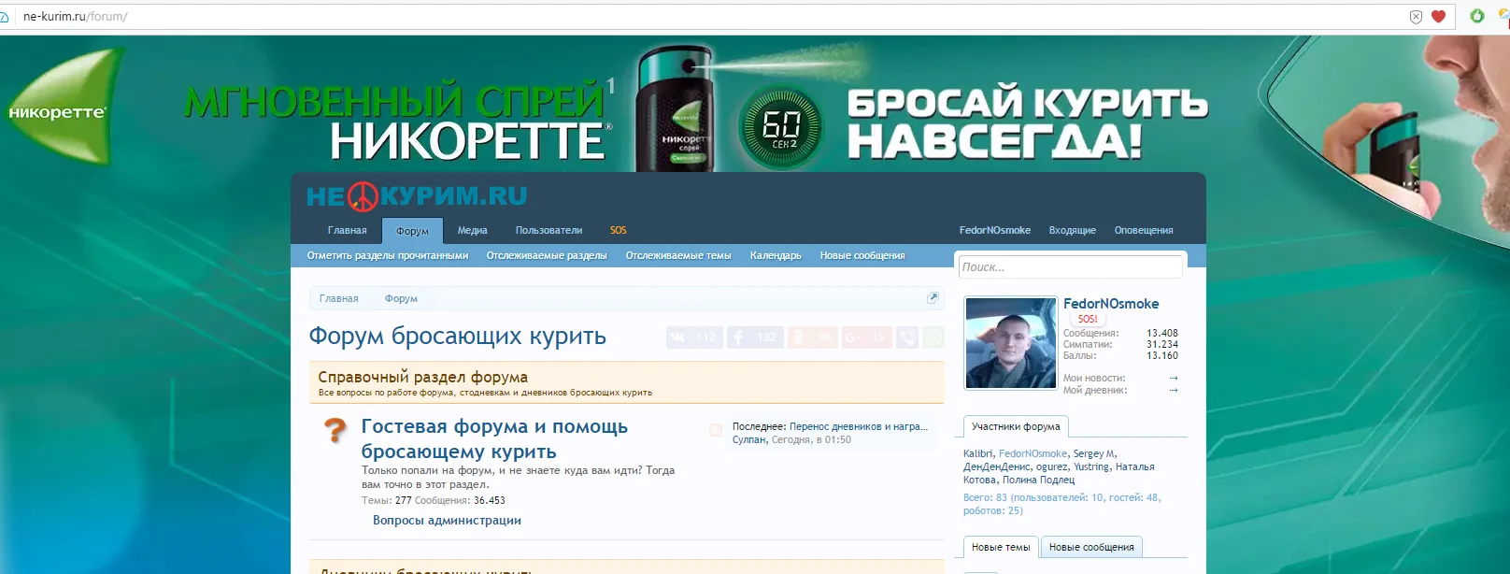Click online member Yustring
This screenshot has width=1510, height=574.
click(1090, 466)
